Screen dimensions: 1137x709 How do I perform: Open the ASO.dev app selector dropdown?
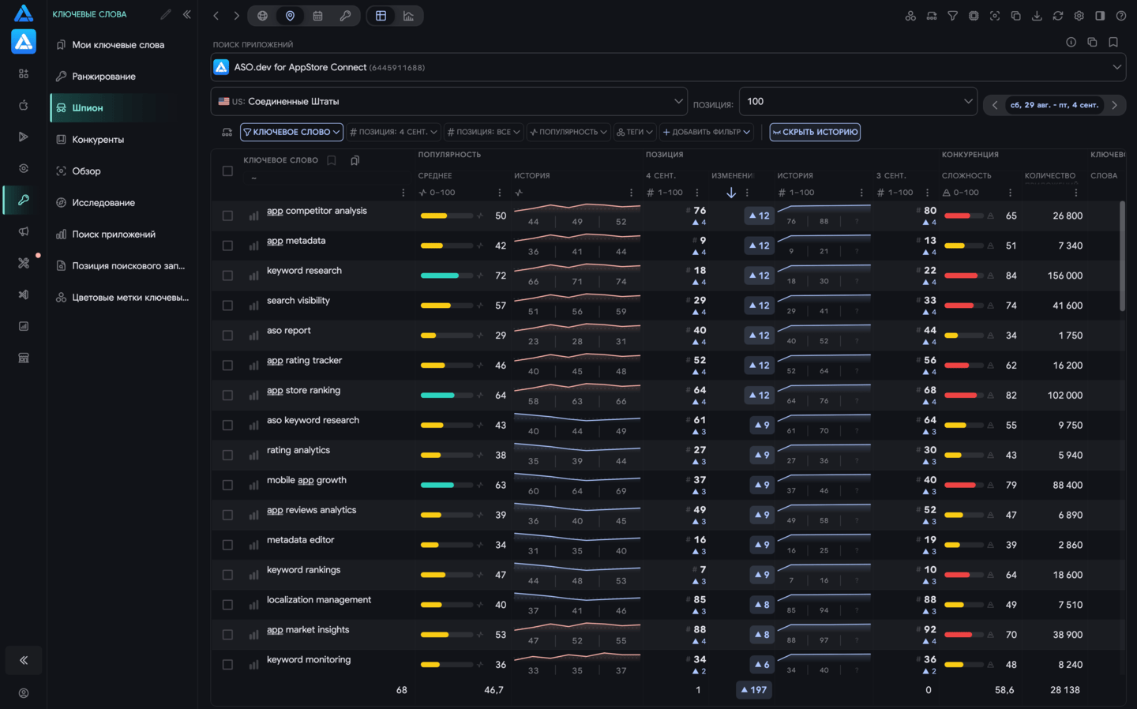(x=668, y=67)
